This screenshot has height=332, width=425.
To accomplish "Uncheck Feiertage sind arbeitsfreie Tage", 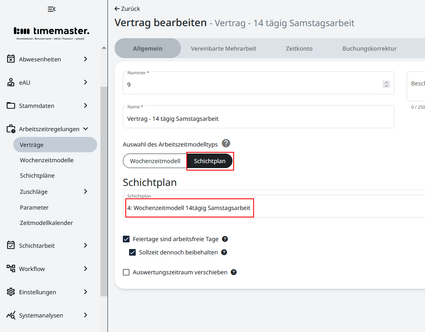I will pos(126,239).
